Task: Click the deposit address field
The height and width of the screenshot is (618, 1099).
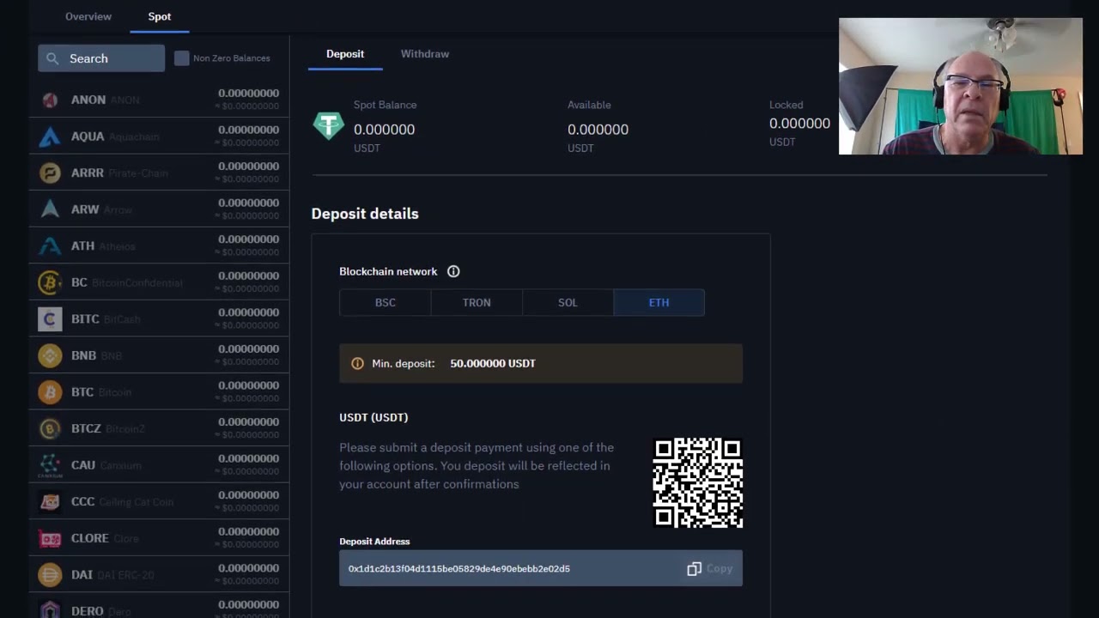Action: click(x=541, y=568)
